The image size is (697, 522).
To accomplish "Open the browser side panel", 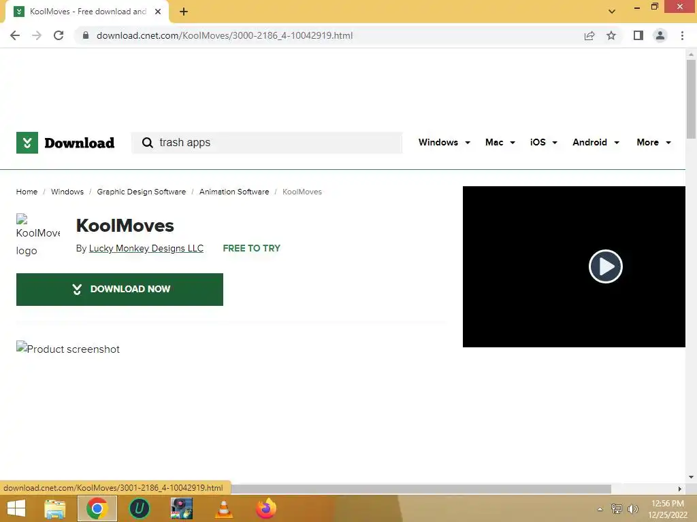I will point(638,35).
